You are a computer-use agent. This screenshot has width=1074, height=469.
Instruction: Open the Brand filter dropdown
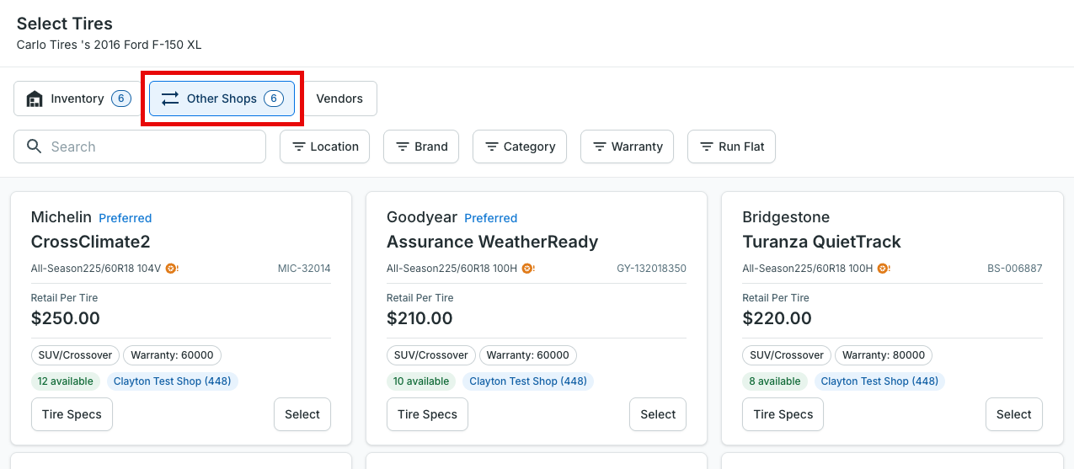click(x=421, y=147)
